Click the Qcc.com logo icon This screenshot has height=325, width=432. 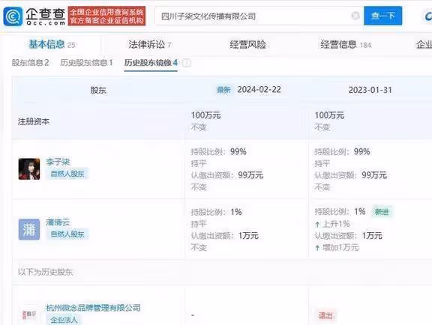coord(13,16)
